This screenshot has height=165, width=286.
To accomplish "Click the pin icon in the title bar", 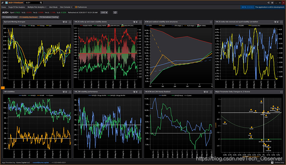I will click(2, 3).
